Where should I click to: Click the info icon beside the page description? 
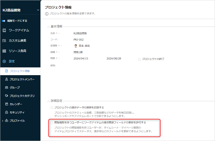[x=46, y=14]
